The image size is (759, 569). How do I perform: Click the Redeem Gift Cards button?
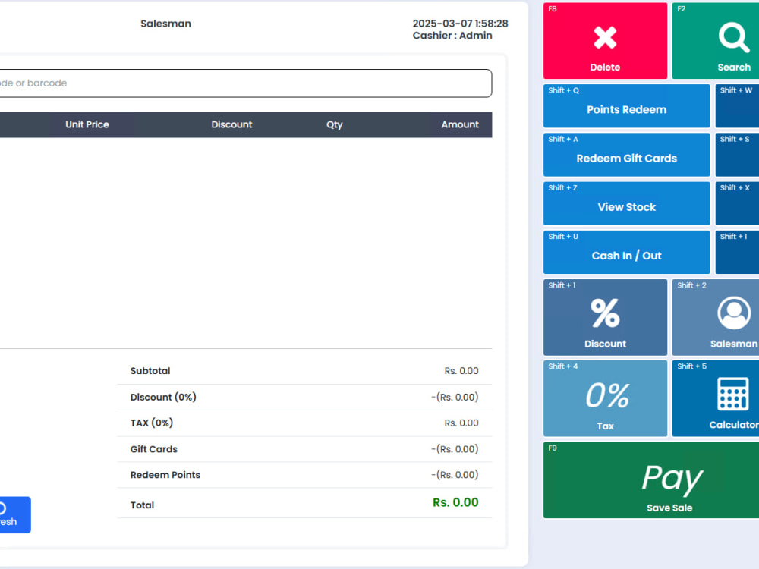(626, 155)
